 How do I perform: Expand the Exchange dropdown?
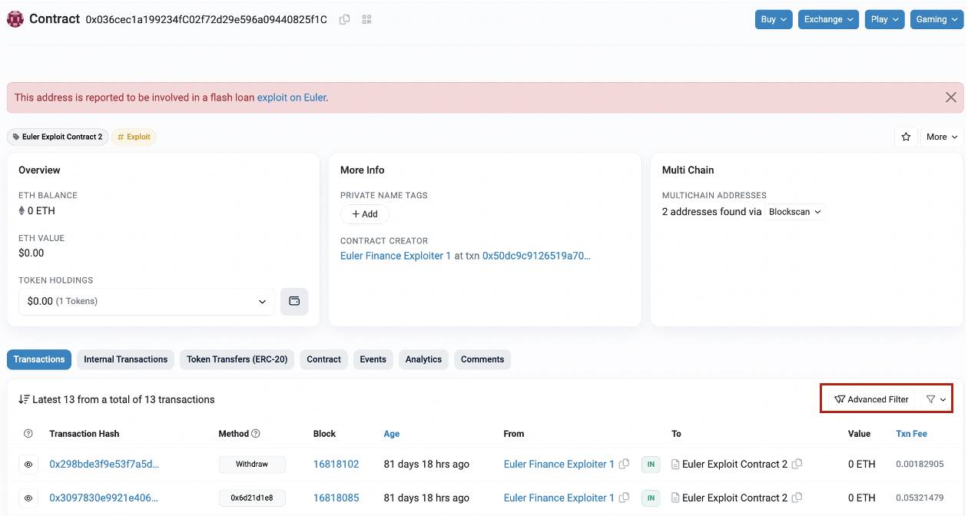pyautogui.click(x=828, y=19)
